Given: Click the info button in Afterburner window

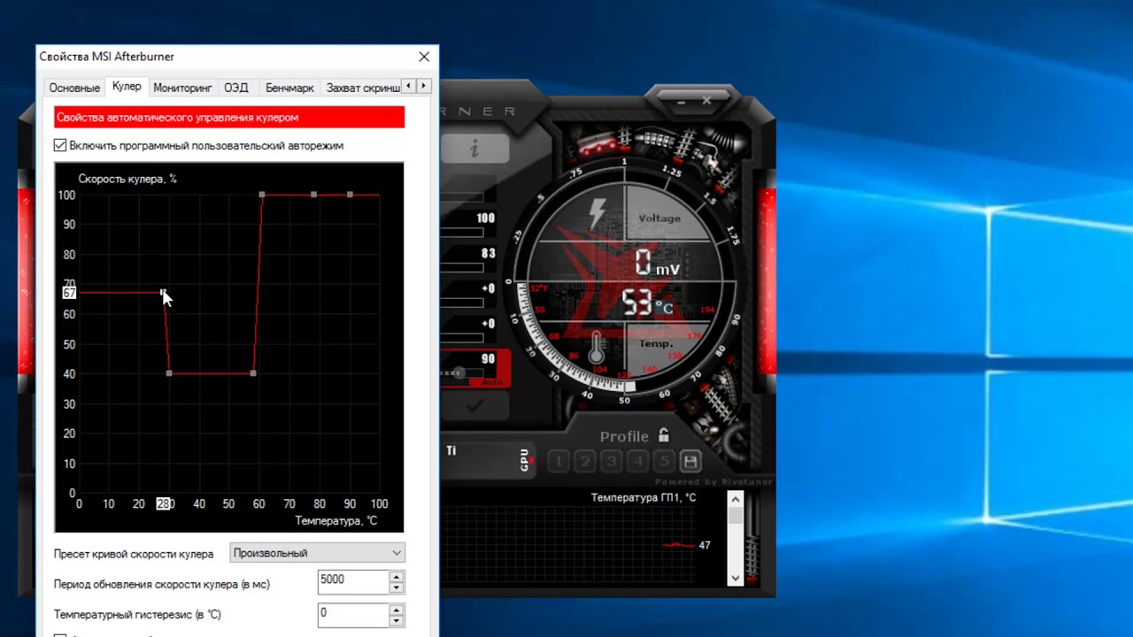Looking at the screenshot, I should (475, 149).
